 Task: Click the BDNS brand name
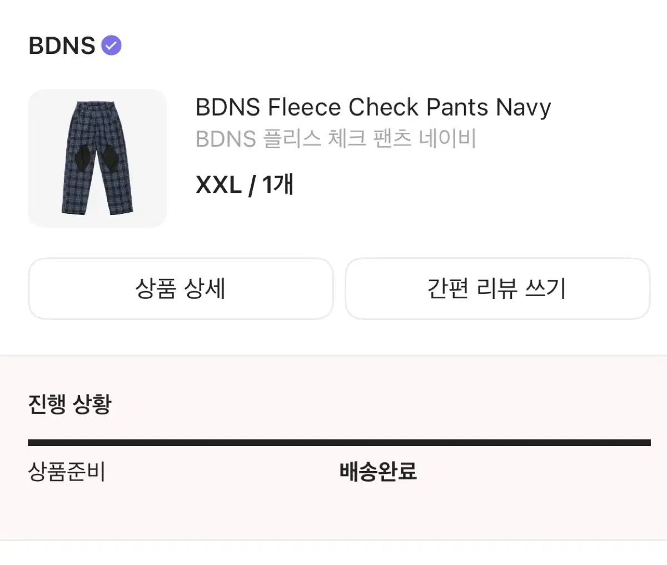tap(61, 45)
